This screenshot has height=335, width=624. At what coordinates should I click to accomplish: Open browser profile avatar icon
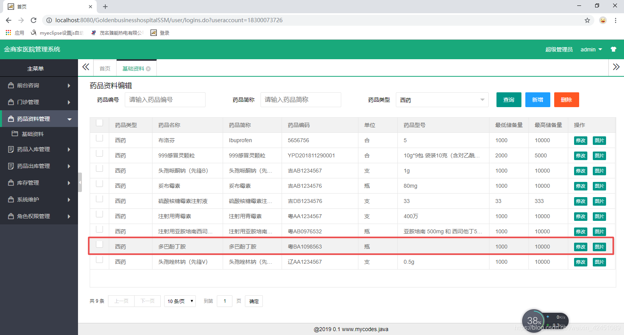[603, 20]
